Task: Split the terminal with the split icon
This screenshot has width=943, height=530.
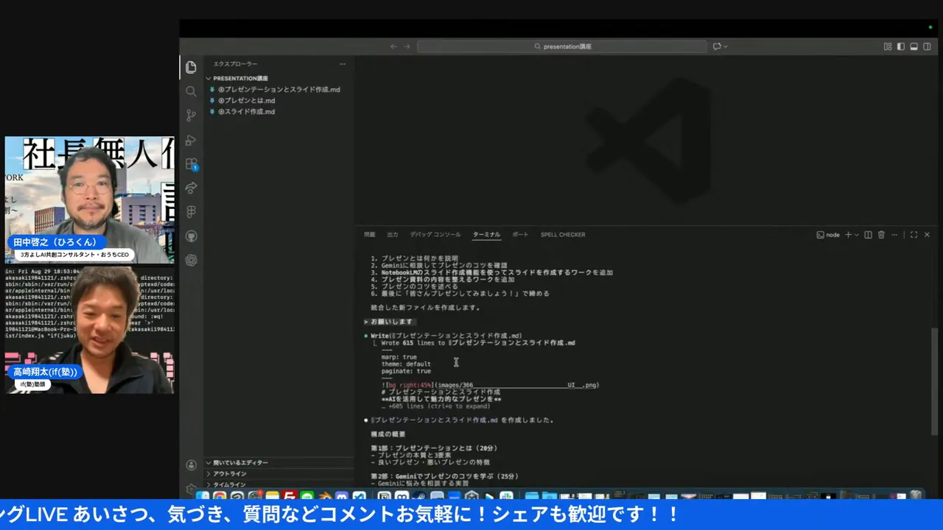Action: click(x=869, y=235)
